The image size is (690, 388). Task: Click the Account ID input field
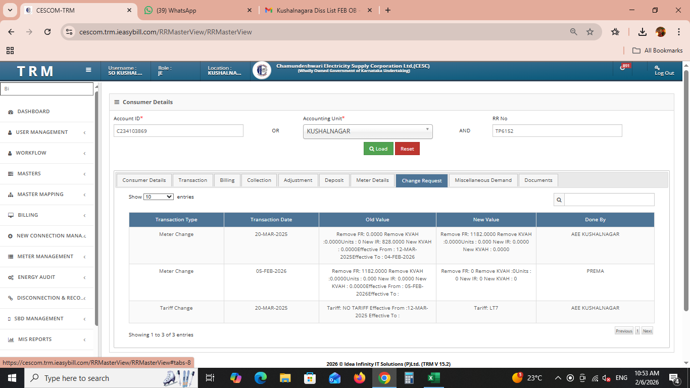point(178,131)
